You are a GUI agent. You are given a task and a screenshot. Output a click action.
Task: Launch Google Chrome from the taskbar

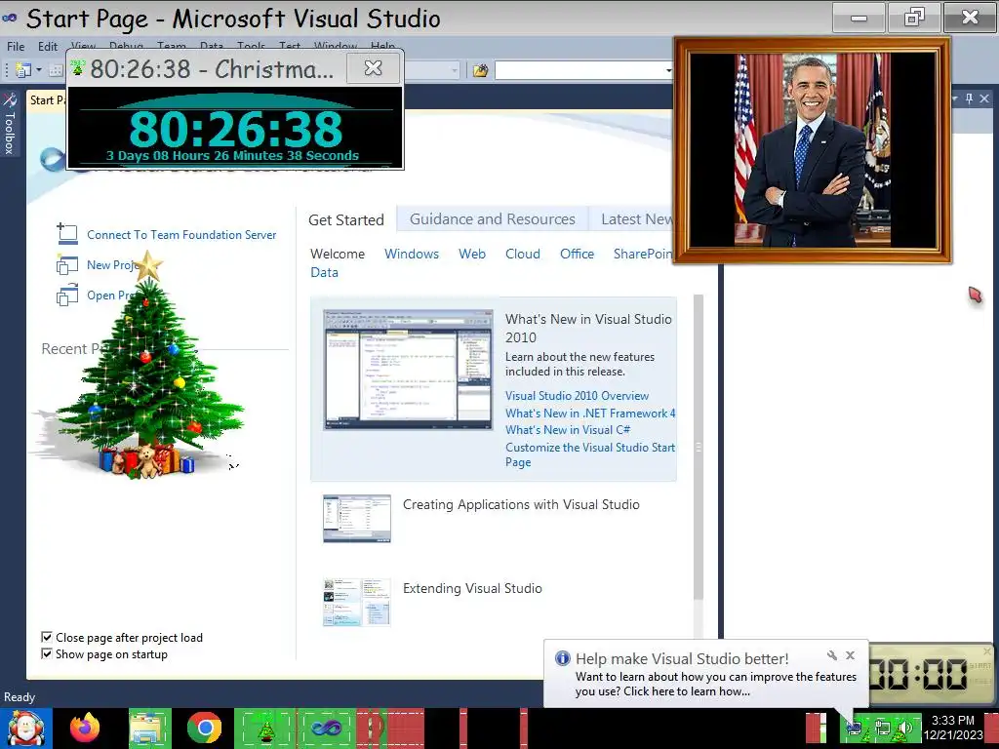click(205, 728)
